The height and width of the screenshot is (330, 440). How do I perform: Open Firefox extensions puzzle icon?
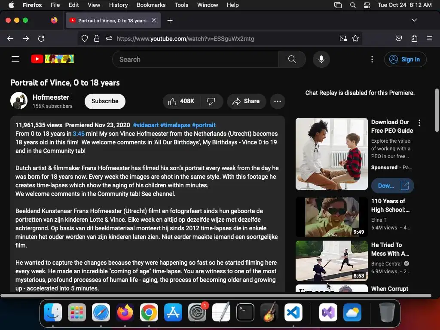tap(414, 38)
